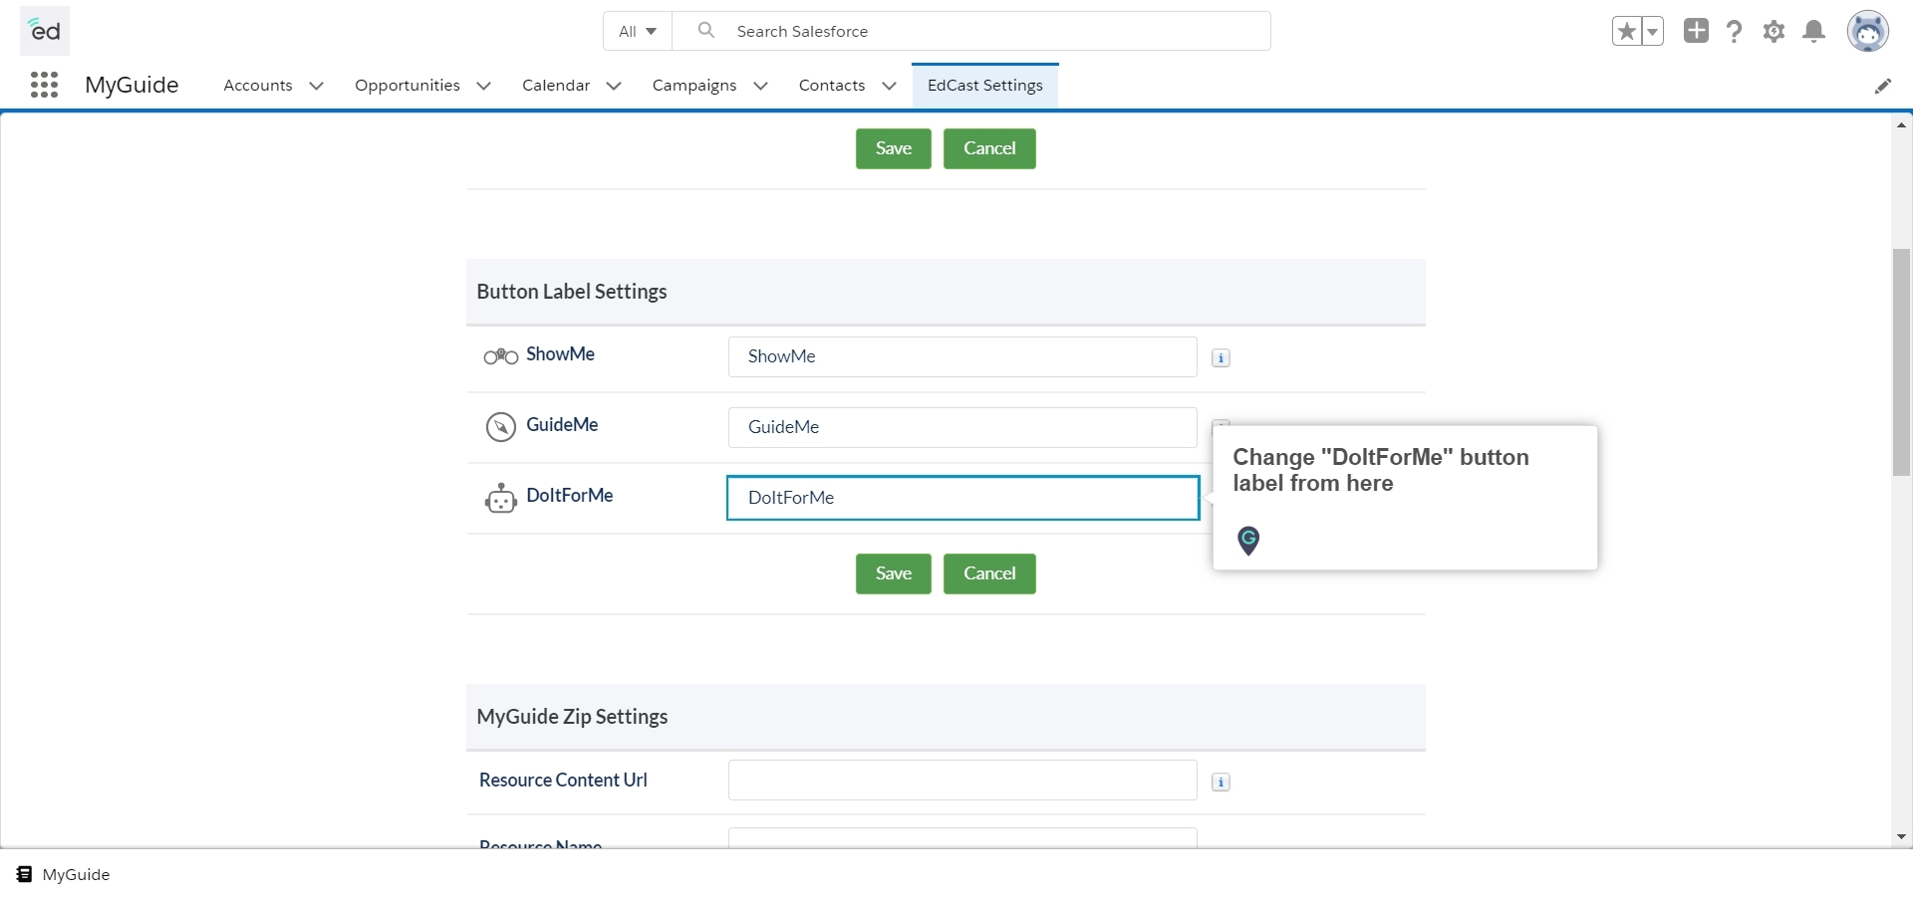Save the Button Label Settings

[x=894, y=573]
